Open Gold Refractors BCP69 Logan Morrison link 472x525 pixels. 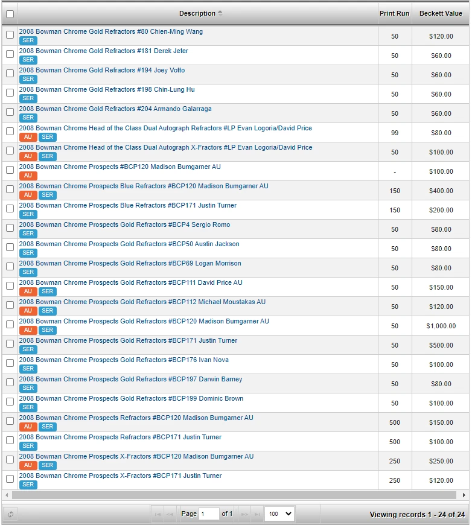pos(130,263)
